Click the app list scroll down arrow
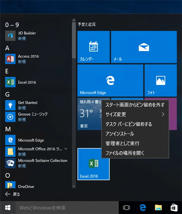This screenshot has height=214, width=182. coord(74,186)
